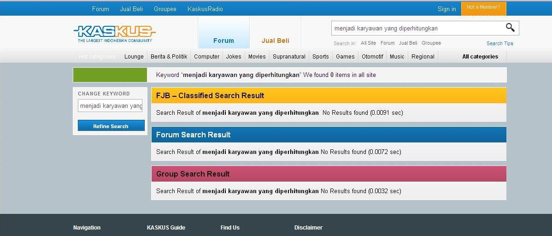Open the KASKUS logo homepage
552x236 pixels.
tap(114, 34)
